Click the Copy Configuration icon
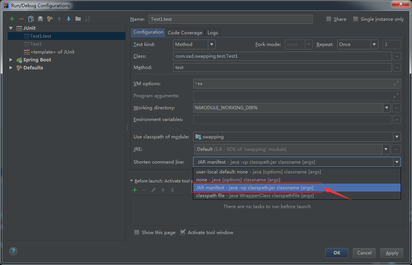Screen dimensions: 412x265 click(31, 19)
